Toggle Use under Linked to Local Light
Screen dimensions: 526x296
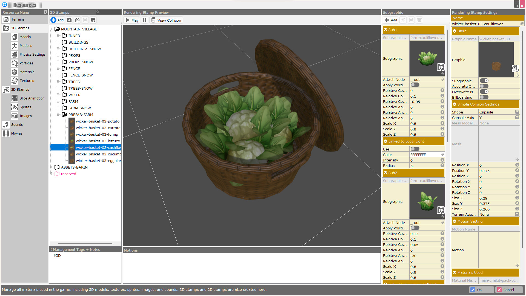click(415, 149)
